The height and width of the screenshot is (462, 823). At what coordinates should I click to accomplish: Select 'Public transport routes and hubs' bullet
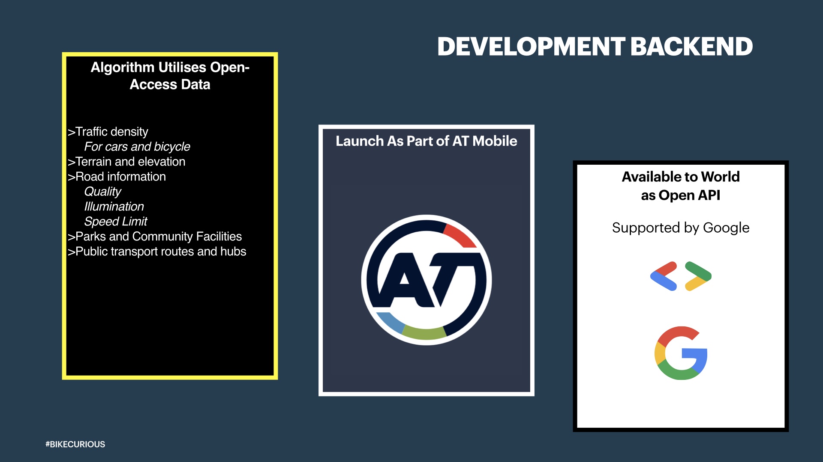tap(160, 252)
